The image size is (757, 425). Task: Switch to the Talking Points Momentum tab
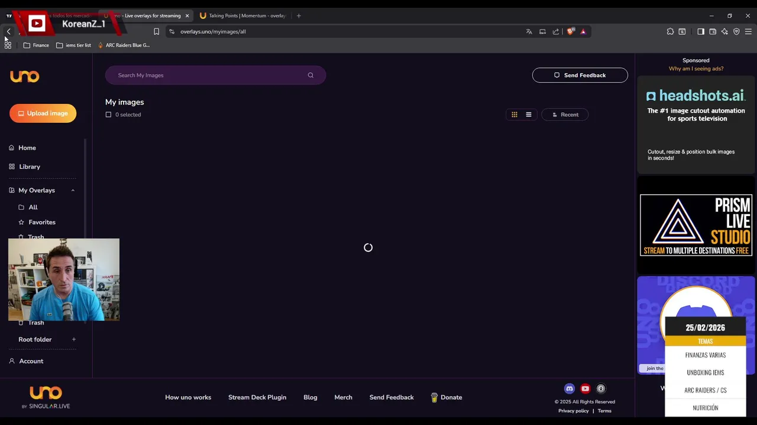[242, 16]
